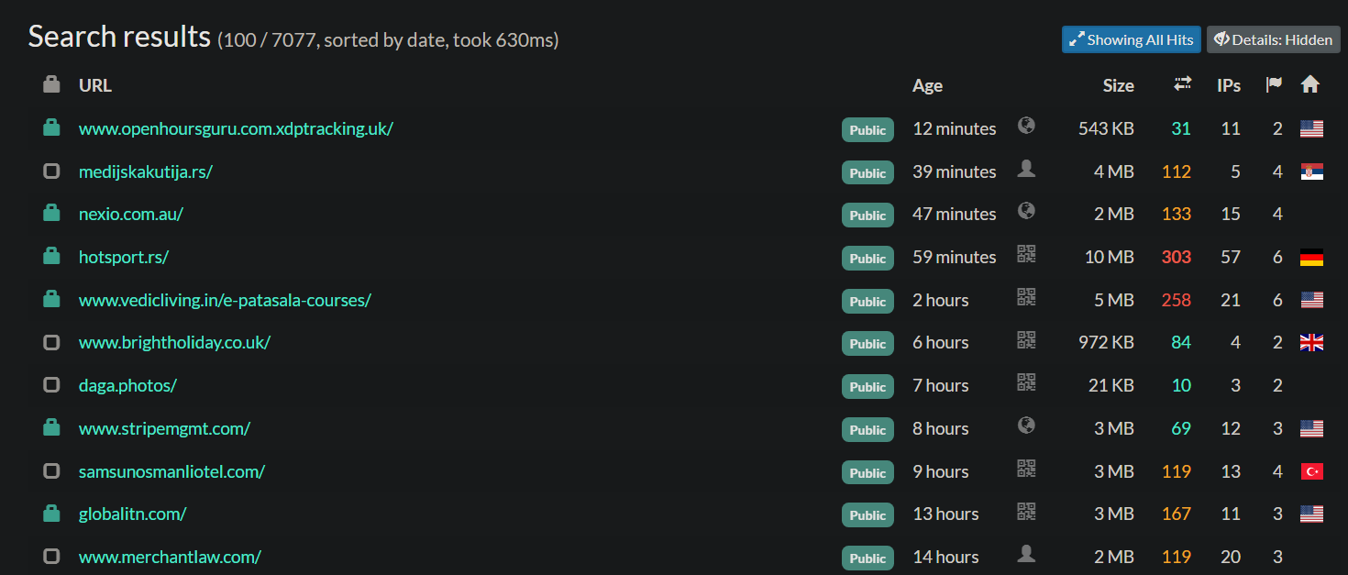The image size is (1348, 575).
Task: Click the QR code icon for hotsport.rs
Action: (x=1026, y=255)
